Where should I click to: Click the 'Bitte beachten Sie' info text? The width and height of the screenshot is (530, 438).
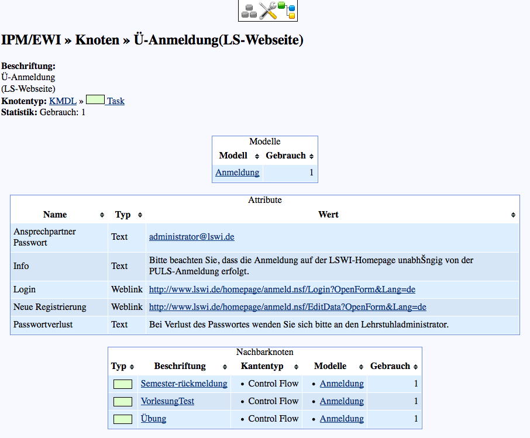point(311,265)
